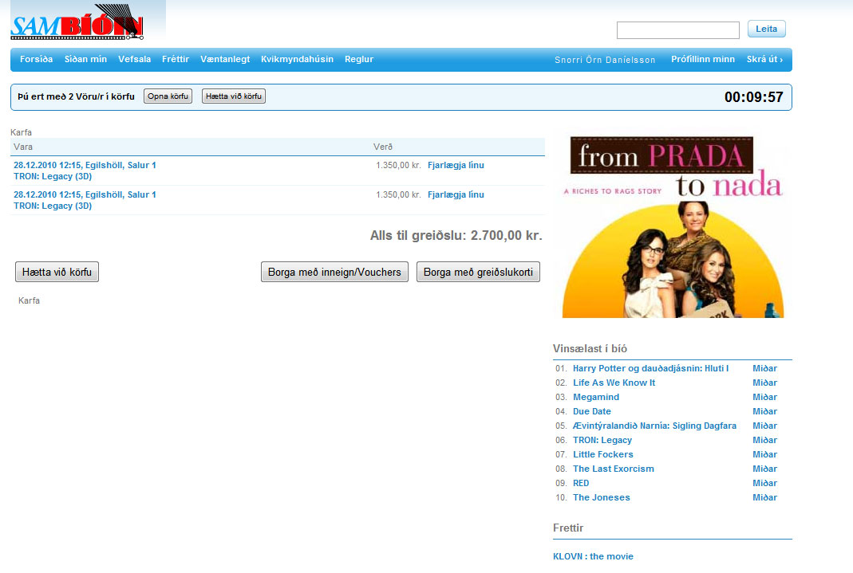Choose Borga með inneign/Vouchers button
The height and width of the screenshot is (573, 853).
coord(335,273)
